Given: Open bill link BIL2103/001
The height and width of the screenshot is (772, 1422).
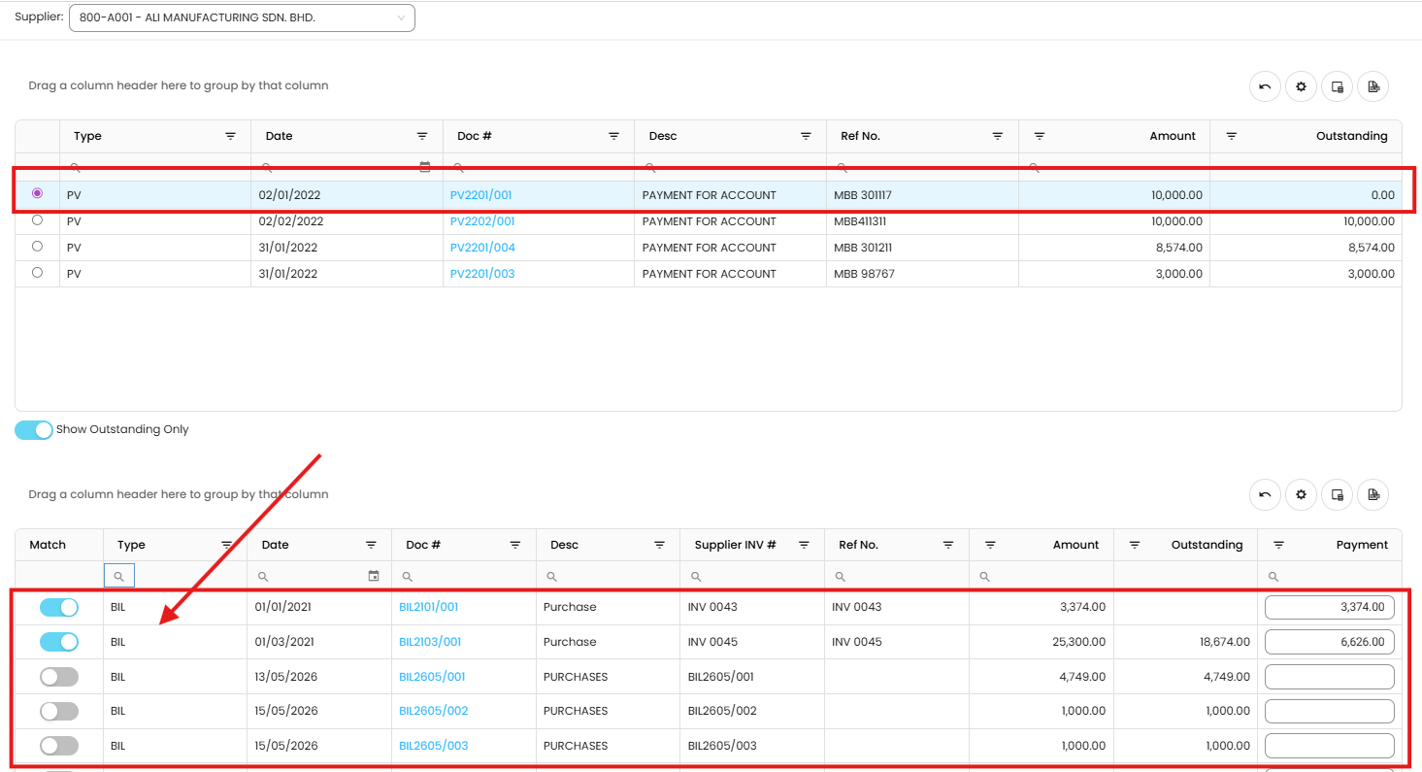Looking at the screenshot, I should [x=430, y=642].
